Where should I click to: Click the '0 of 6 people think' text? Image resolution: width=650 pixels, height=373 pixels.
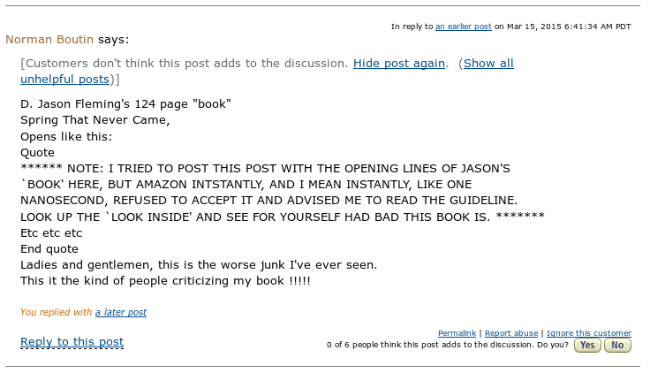447,346
